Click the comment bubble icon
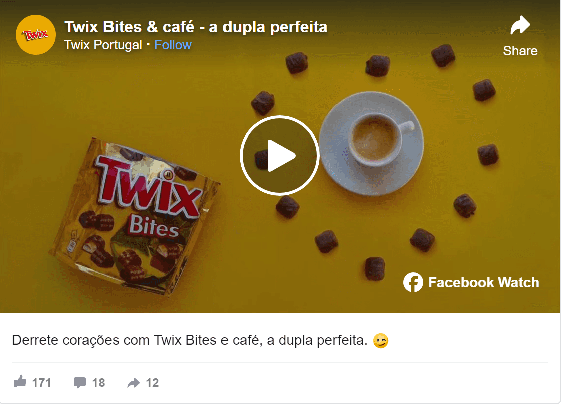Image resolution: width=562 pixels, height=408 pixels. (x=79, y=382)
